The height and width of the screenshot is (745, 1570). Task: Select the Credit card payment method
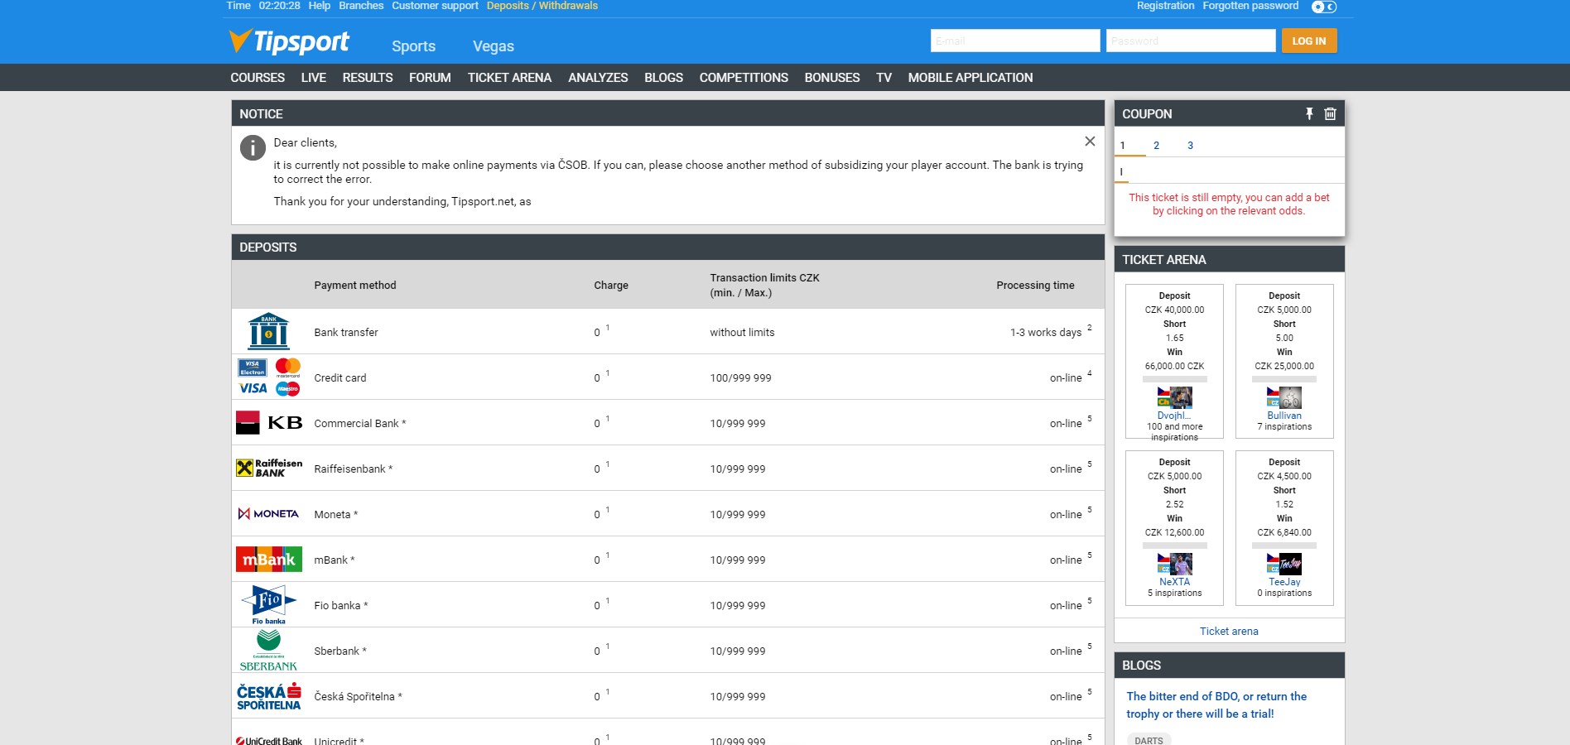coord(340,377)
